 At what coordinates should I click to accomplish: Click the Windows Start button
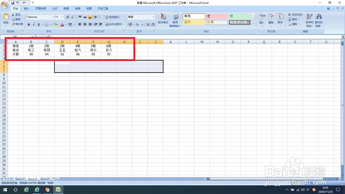coord(5,190)
